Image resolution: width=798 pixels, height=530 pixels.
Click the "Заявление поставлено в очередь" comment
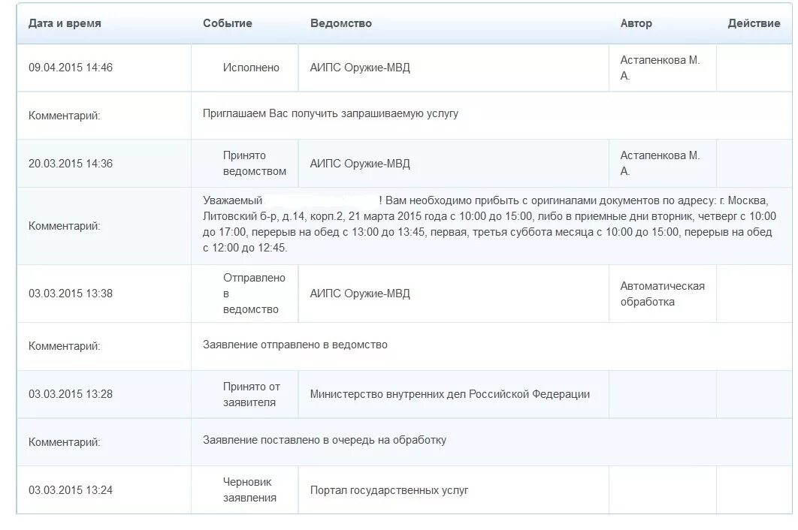(325, 441)
